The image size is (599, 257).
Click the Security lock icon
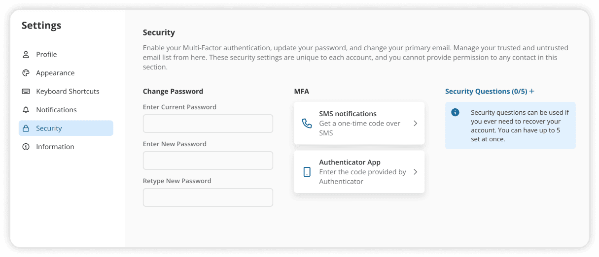[26, 128]
